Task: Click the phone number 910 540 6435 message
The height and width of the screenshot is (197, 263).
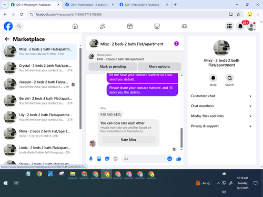Action: click(110, 115)
